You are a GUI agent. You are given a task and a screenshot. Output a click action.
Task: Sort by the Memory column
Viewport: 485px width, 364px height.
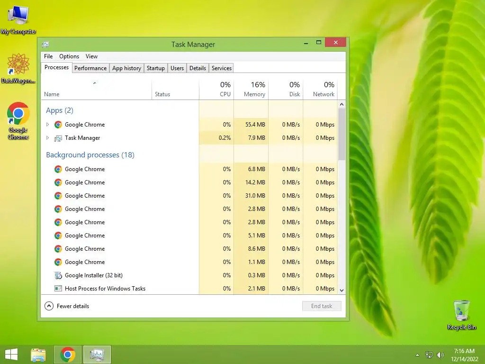251,90
